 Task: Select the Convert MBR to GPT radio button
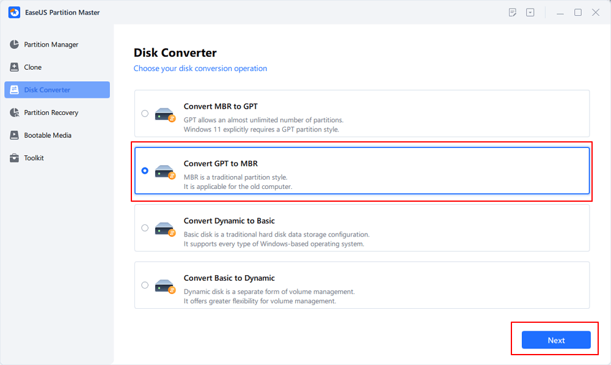(145, 113)
